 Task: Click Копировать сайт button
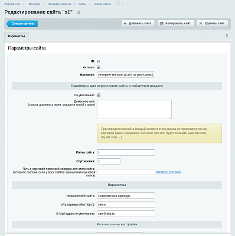(x=175, y=24)
